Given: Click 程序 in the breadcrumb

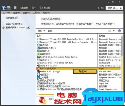Looking at the screenshot, I should click(x=34, y=8).
